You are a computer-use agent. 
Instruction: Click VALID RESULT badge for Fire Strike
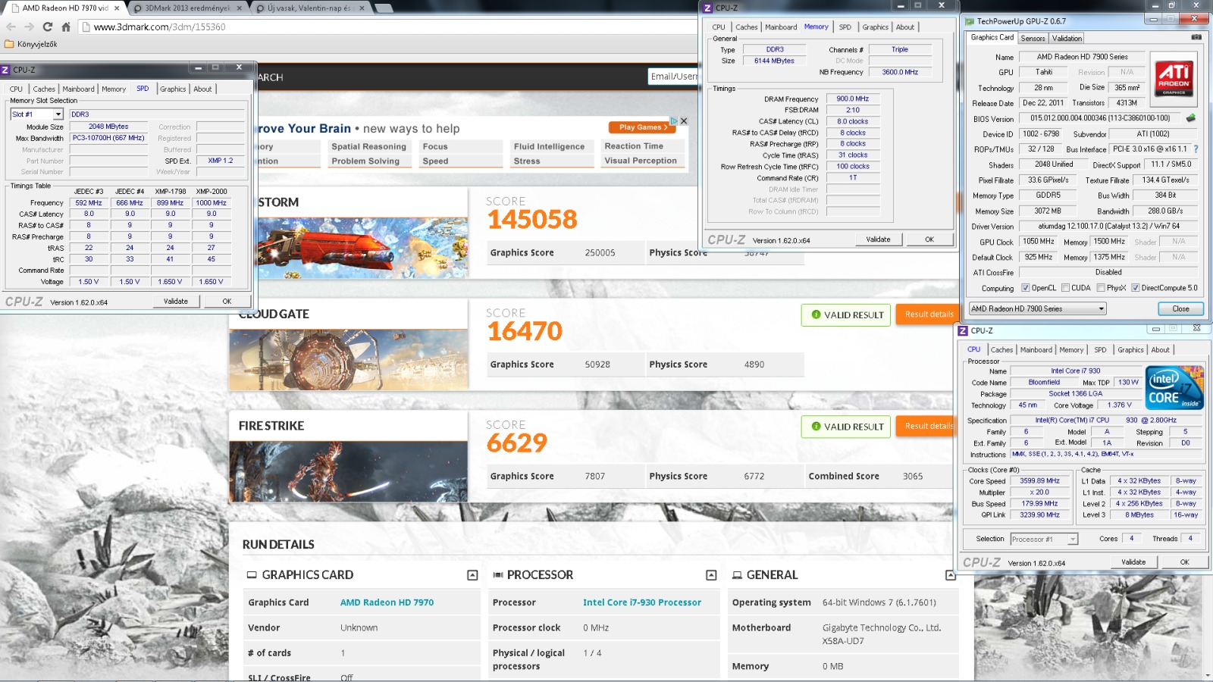[848, 427]
